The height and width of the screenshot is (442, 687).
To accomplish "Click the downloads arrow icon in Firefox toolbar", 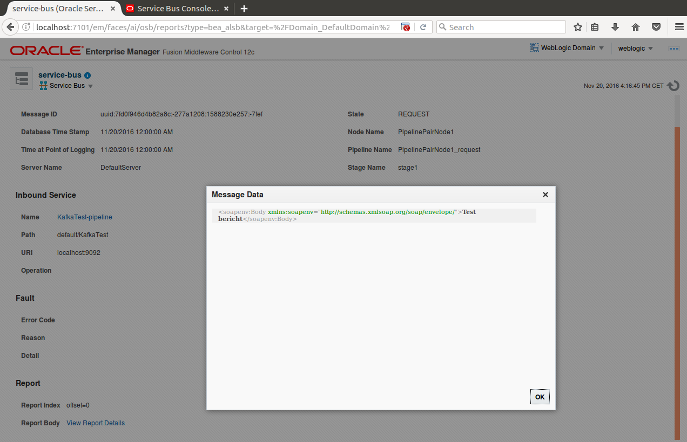I will 615,26.
